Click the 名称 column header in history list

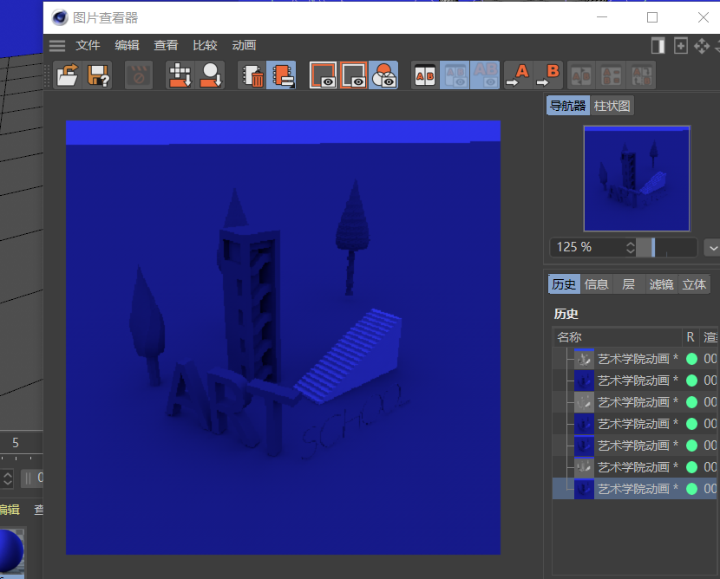570,337
